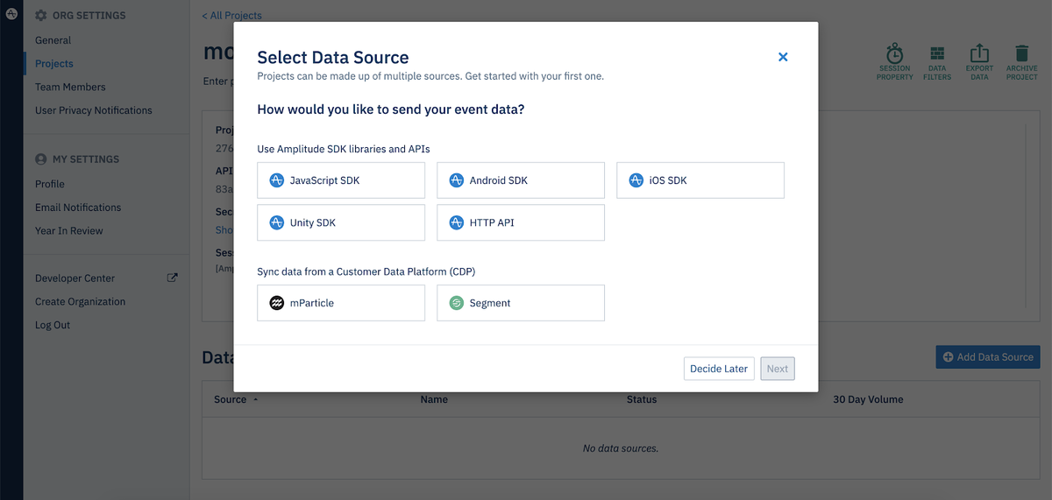The height and width of the screenshot is (500, 1052).
Task: Click the Decide Later button
Action: 719,369
